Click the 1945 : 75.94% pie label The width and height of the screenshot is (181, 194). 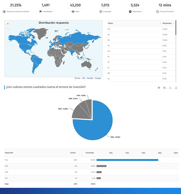tap(115, 137)
